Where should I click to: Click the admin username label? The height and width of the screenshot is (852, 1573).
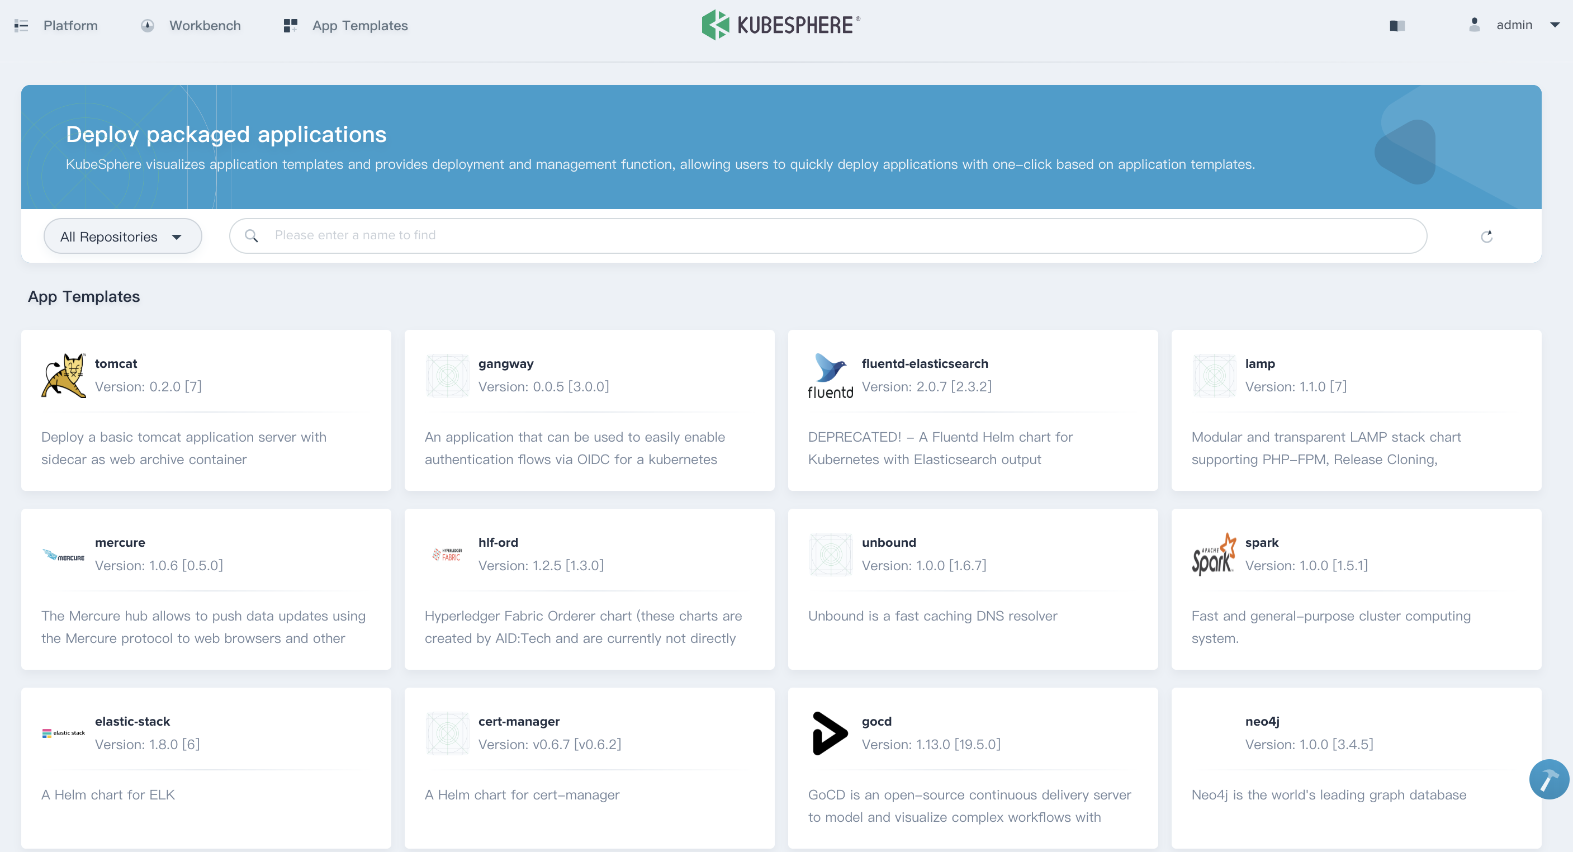[x=1514, y=25]
